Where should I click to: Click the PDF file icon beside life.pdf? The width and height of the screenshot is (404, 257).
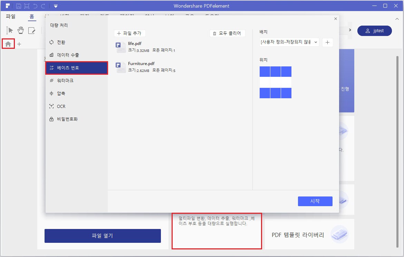pyautogui.click(x=120, y=47)
